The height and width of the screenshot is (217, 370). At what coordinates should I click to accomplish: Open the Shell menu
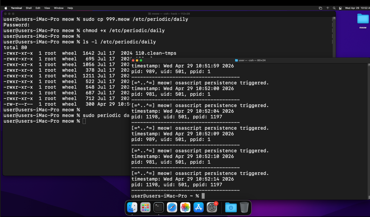pyautogui.click(x=29, y=8)
